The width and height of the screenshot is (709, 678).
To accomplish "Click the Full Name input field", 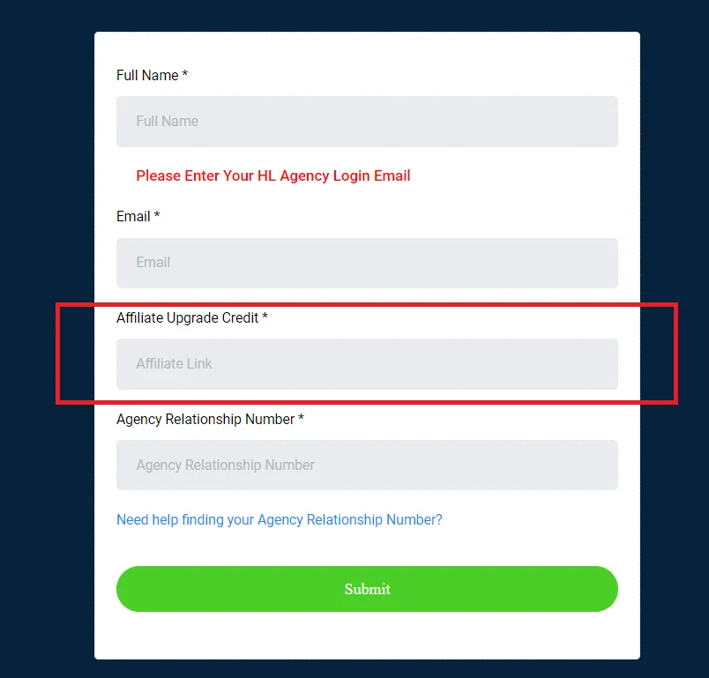I will tap(367, 121).
